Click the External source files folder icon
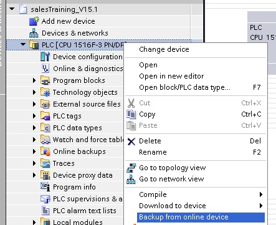Image resolution: width=276 pixels, height=225 pixels. pos(45,104)
